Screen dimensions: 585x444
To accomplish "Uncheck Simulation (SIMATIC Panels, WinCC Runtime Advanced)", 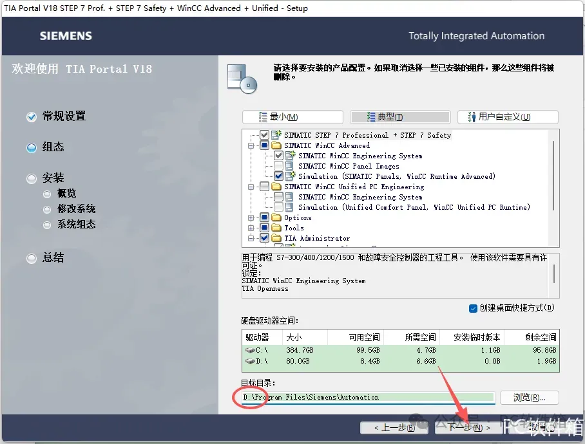I will (x=279, y=176).
